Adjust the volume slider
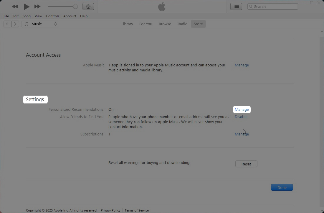 coord(62,6)
